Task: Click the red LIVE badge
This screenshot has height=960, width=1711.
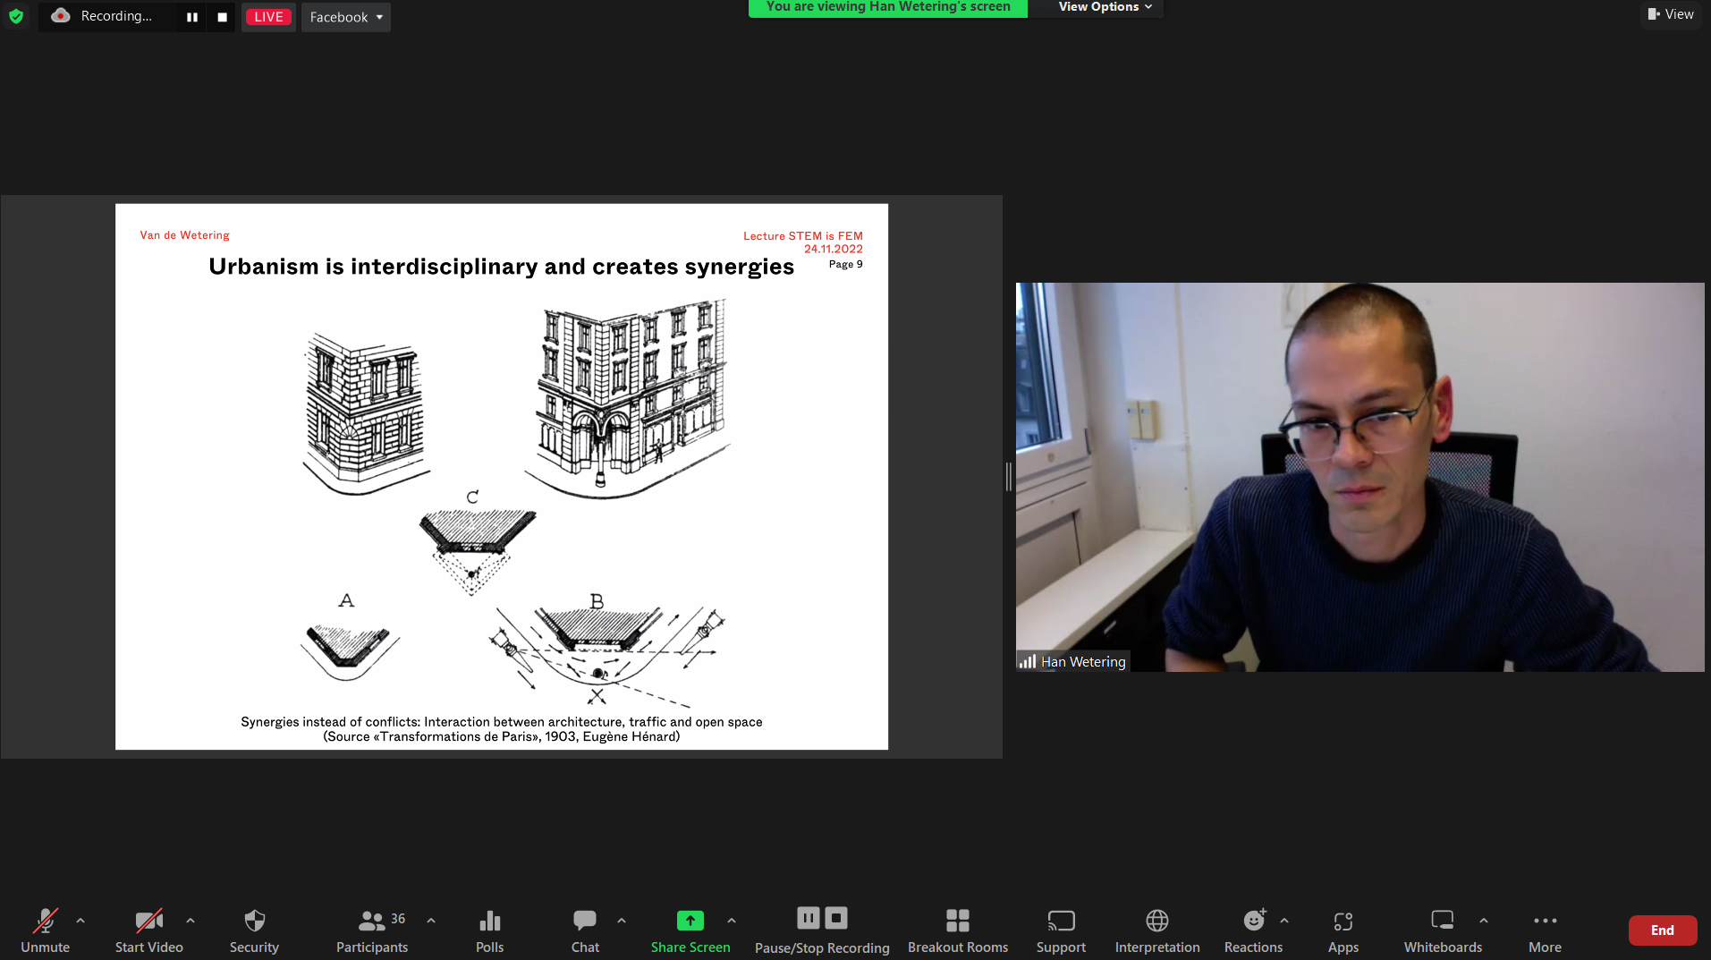Action: [268, 17]
